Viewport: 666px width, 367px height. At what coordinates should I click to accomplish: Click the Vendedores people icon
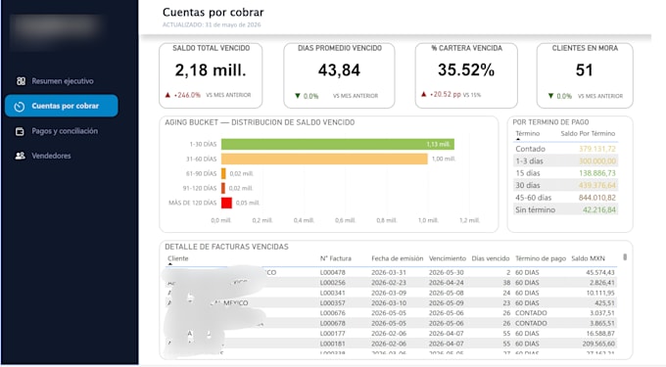point(20,156)
